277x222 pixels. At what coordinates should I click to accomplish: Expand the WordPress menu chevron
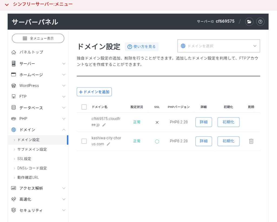[x=64, y=86]
